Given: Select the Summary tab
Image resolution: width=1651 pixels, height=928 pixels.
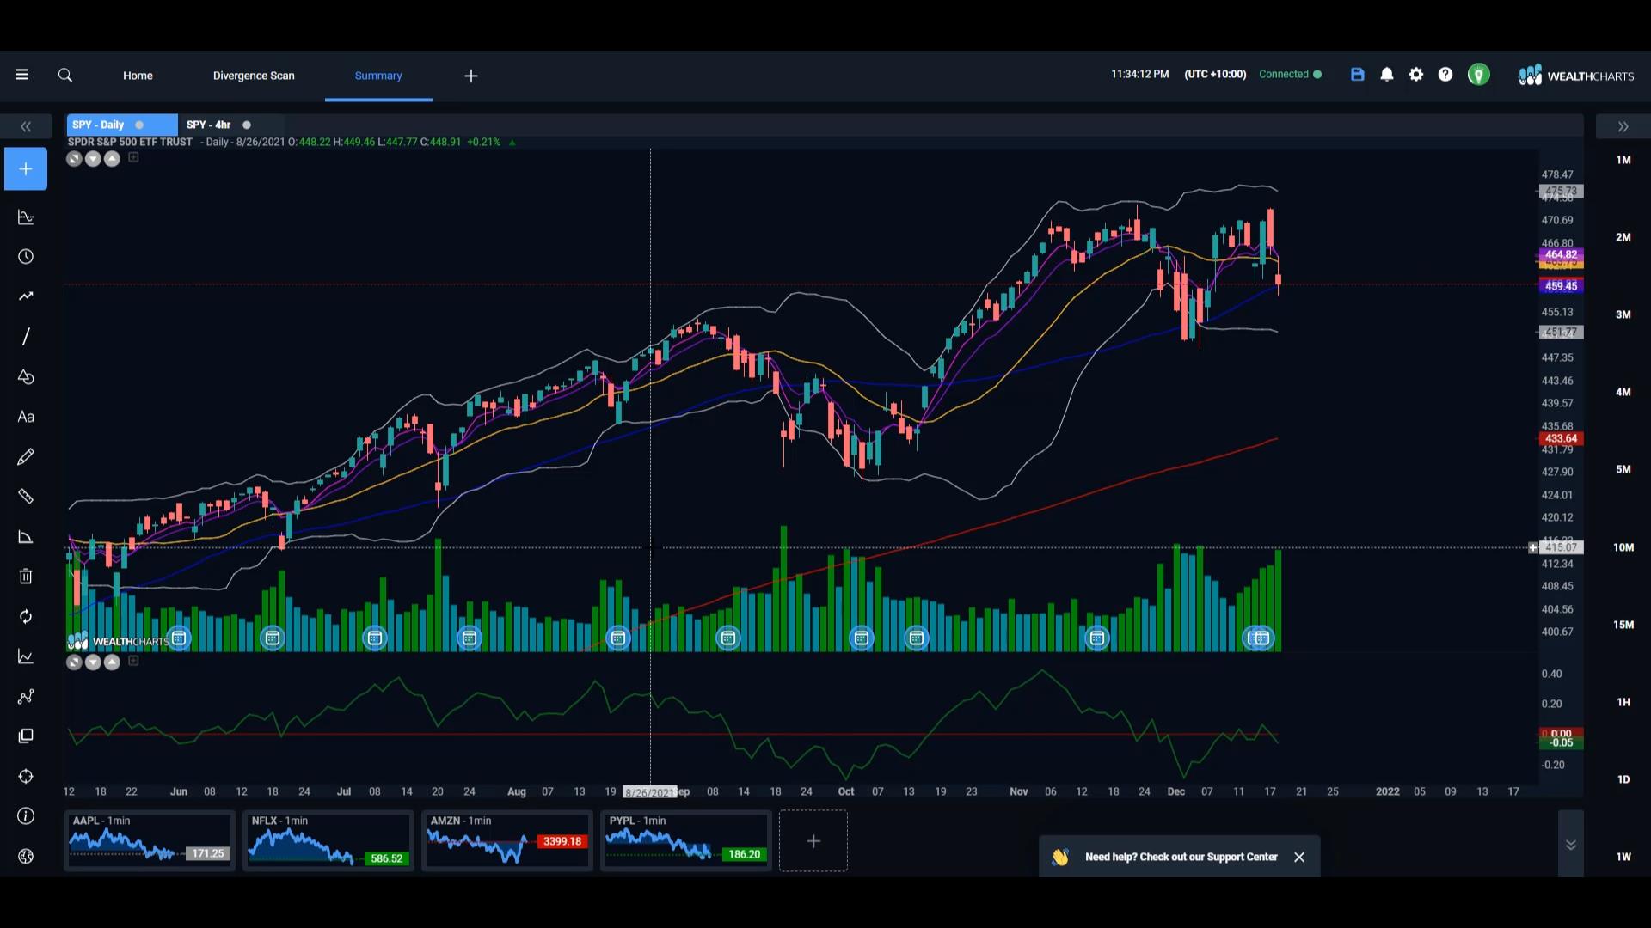Looking at the screenshot, I should 378,76.
